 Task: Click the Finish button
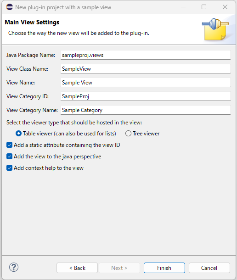[164, 268]
